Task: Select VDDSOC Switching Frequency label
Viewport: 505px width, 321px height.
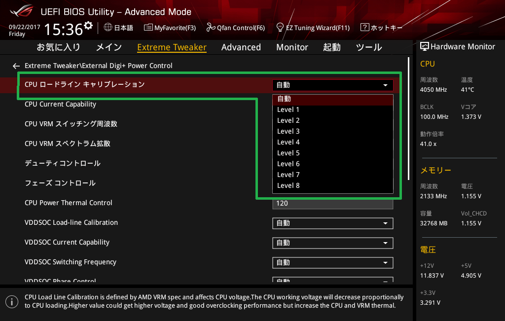Action: (x=70, y=262)
